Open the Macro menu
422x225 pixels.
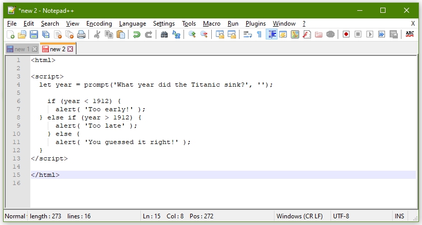(x=212, y=24)
